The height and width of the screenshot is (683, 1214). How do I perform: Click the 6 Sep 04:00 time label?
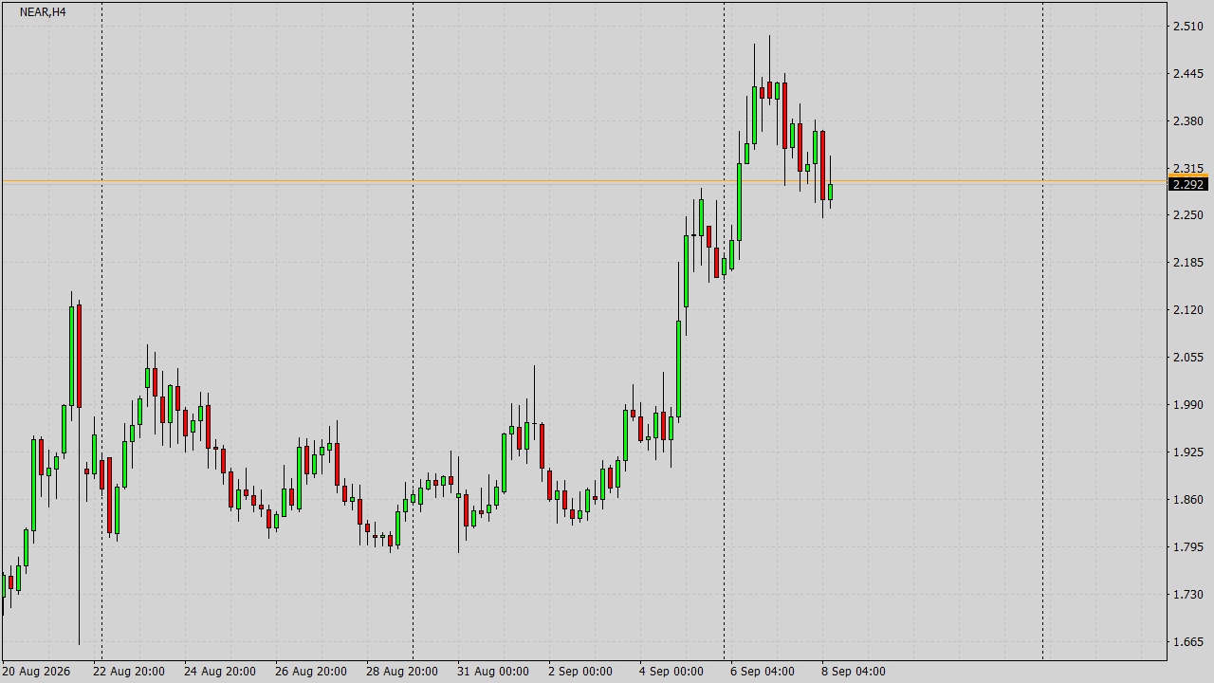(762, 672)
